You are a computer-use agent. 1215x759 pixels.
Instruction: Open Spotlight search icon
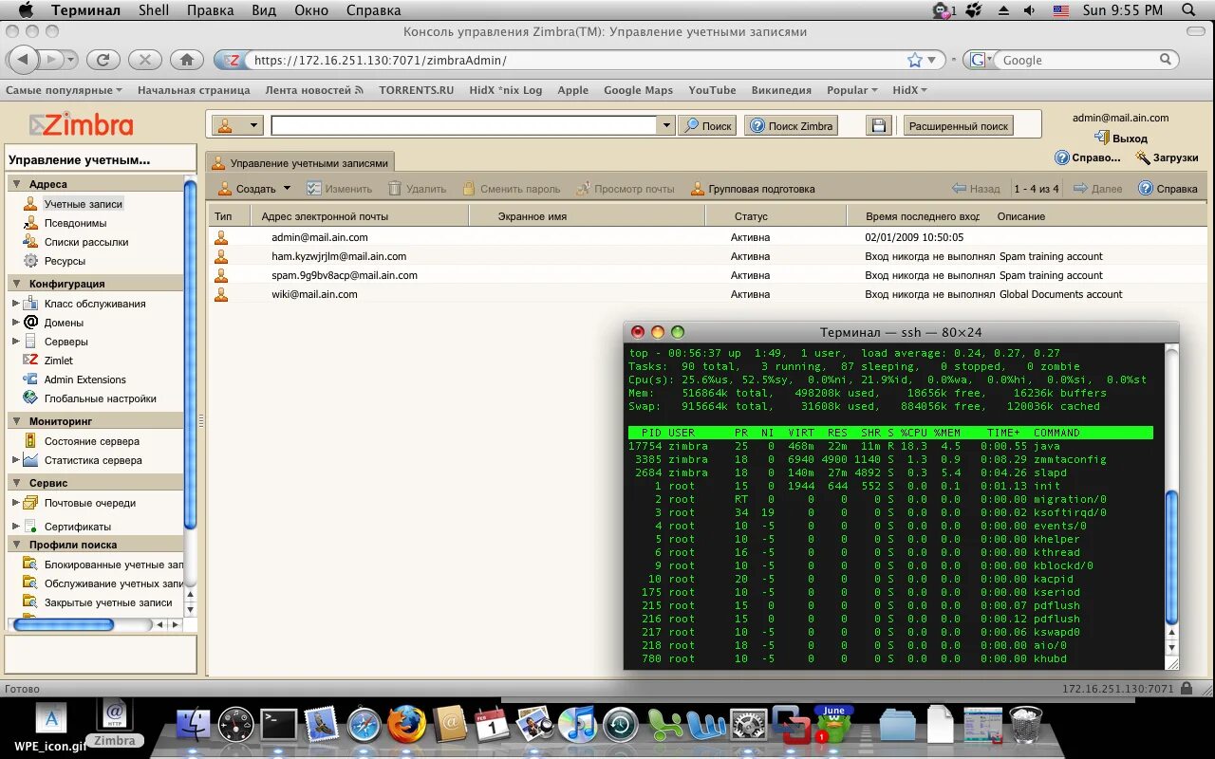pyautogui.click(x=1188, y=10)
